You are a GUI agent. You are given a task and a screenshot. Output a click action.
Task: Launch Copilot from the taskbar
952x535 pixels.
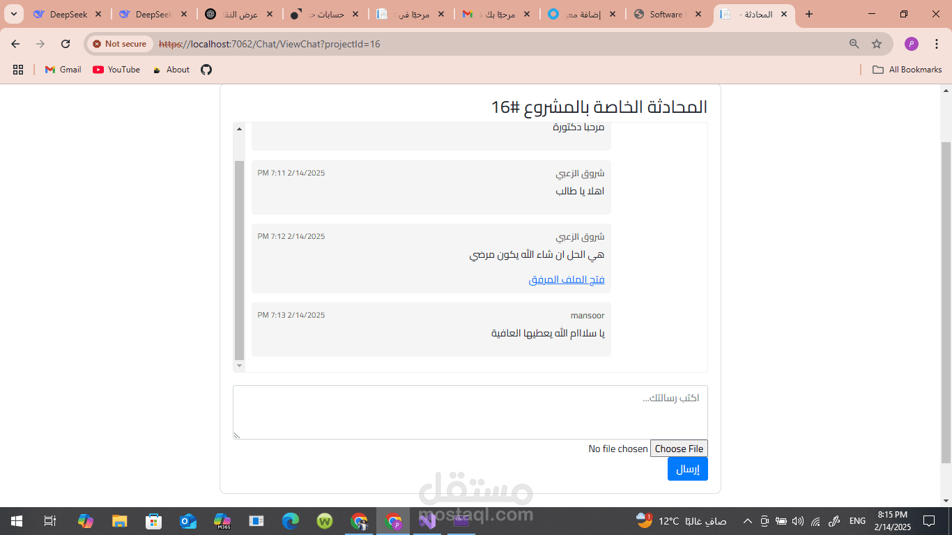[x=86, y=521]
